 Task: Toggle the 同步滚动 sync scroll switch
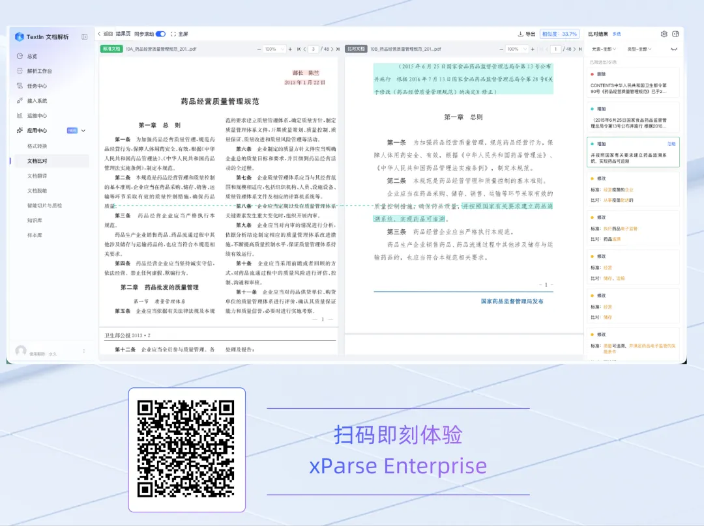pos(161,34)
